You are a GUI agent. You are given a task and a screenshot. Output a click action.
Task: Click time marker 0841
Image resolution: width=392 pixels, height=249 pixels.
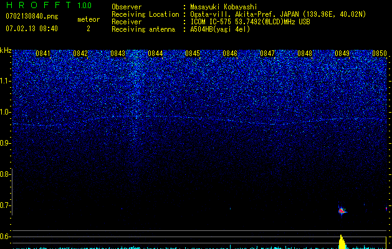coord(43,54)
